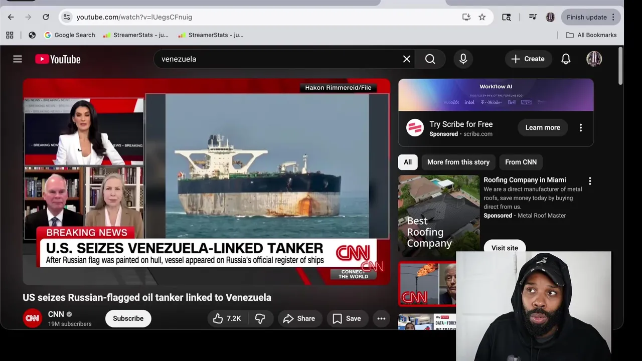Open more actions menu below video

point(381,318)
